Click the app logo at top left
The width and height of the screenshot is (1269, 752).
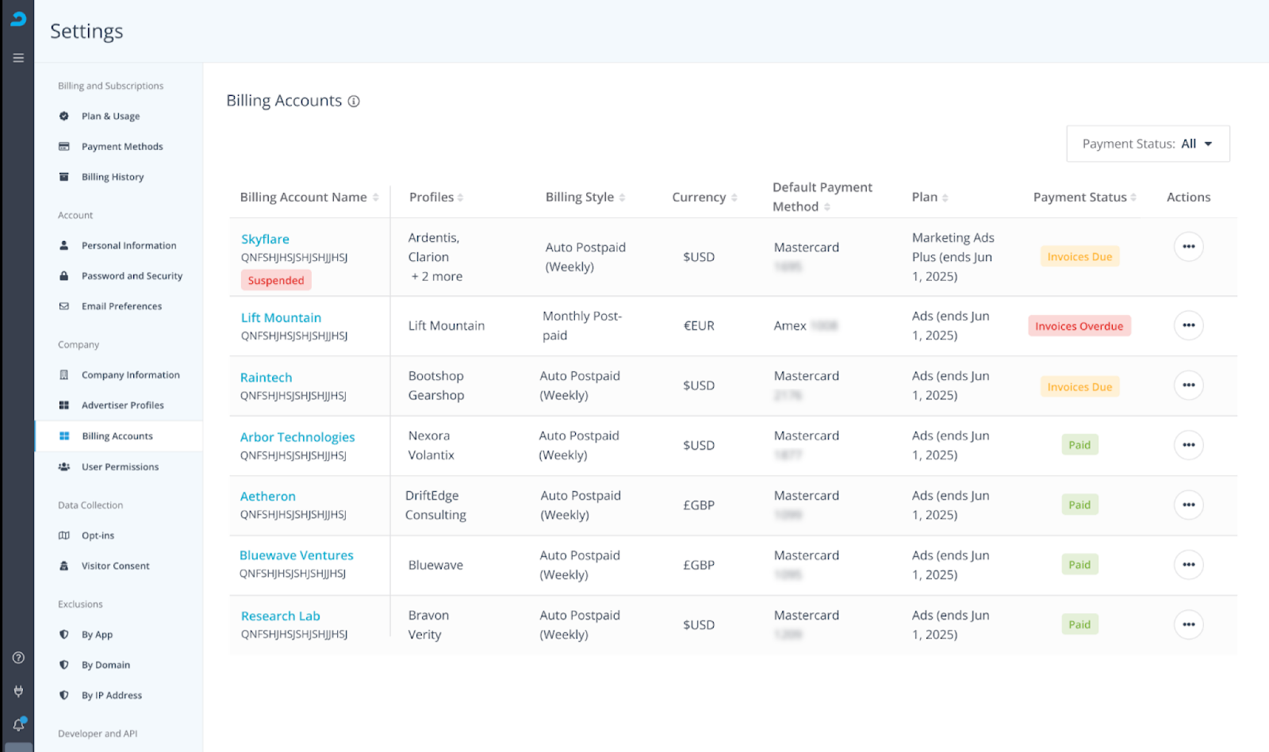pyautogui.click(x=18, y=19)
